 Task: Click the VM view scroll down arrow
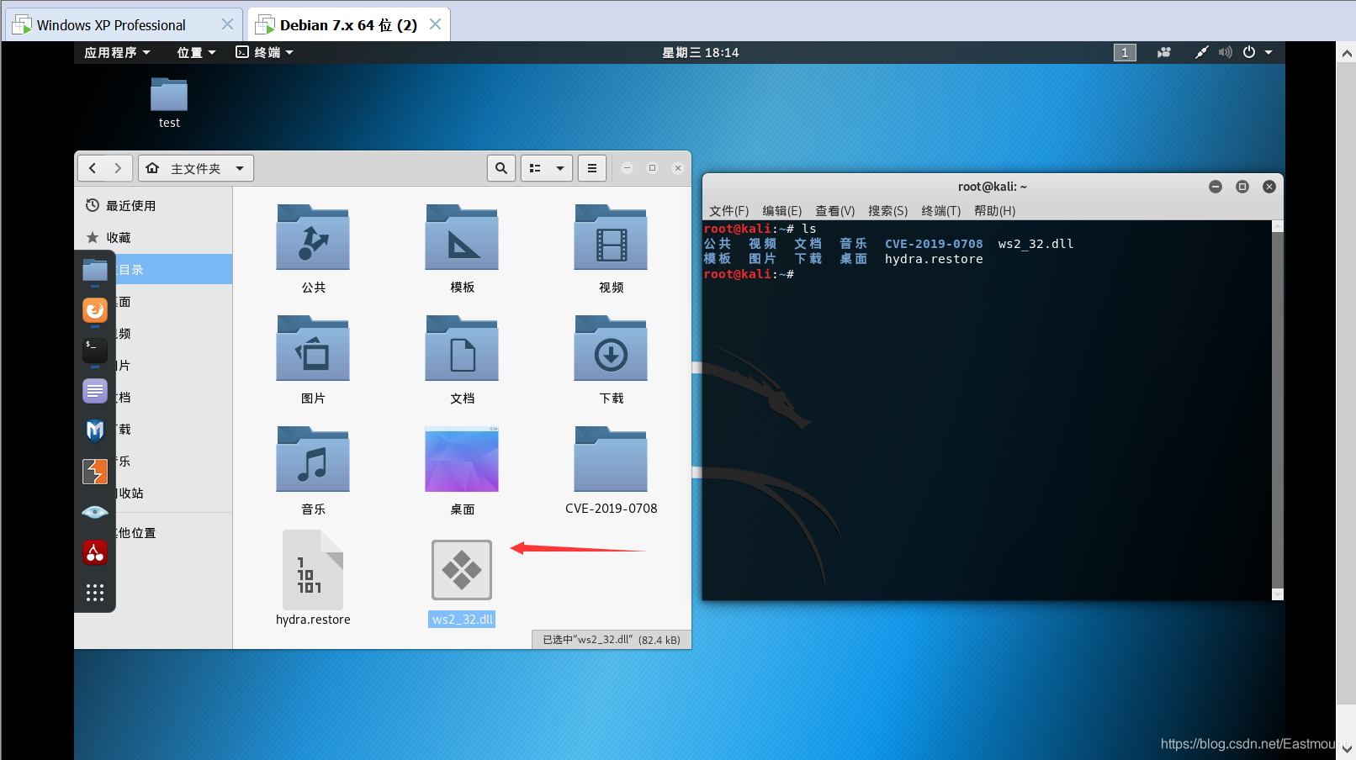pos(1346,748)
